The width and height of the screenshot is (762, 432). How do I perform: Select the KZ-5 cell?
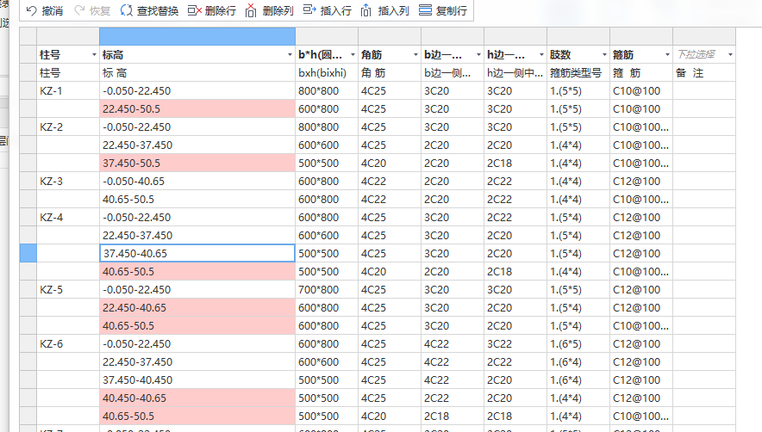tap(68, 290)
